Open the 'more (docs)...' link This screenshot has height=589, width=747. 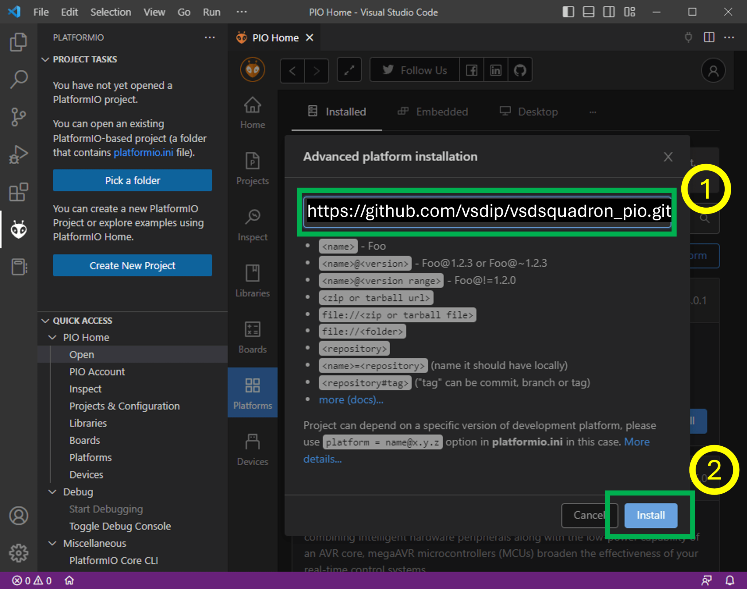(351, 400)
